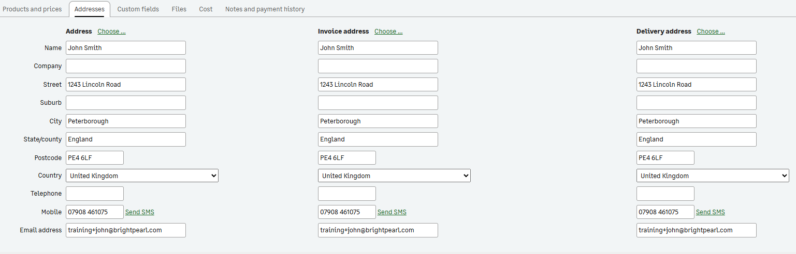
Task: Open the Files tab
Action: (x=179, y=9)
